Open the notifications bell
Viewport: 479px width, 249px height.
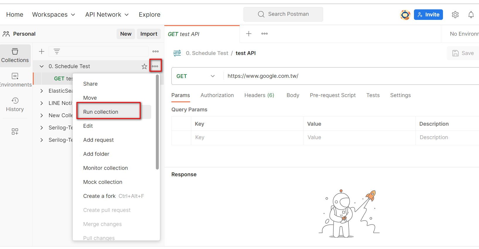click(471, 15)
